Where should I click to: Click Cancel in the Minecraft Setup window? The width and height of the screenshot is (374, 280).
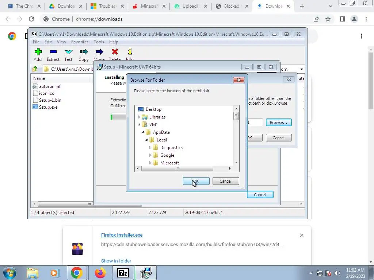click(x=260, y=195)
